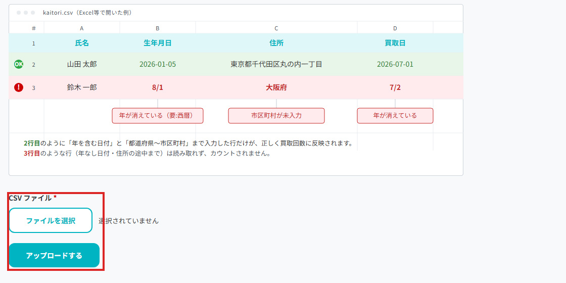Viewport: 566px width, 283px height.
Task: Click the 年が消えている label under column D
Action: 395,116
